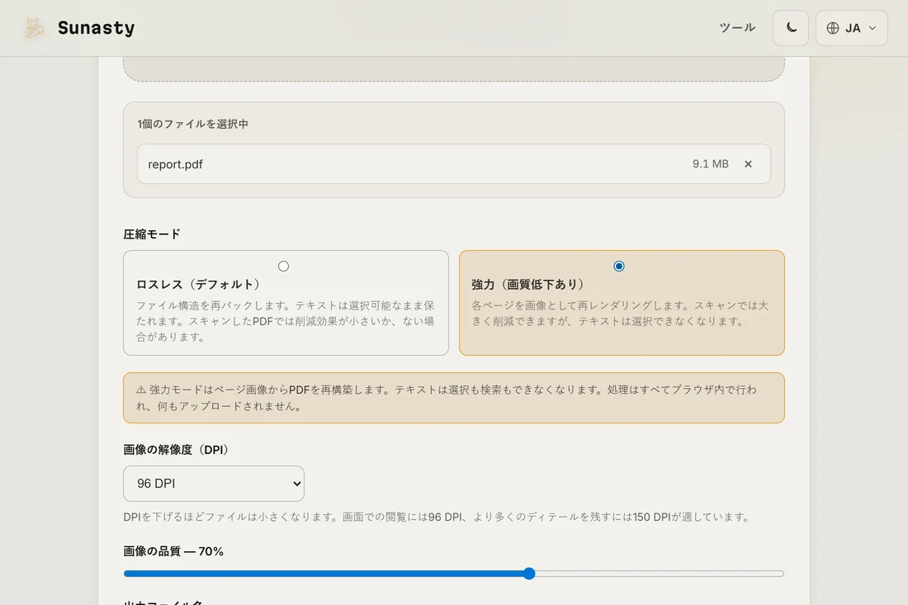
Task: Click the ロスレス（デフォルト） card title
Action: click(x=200, y=284)
